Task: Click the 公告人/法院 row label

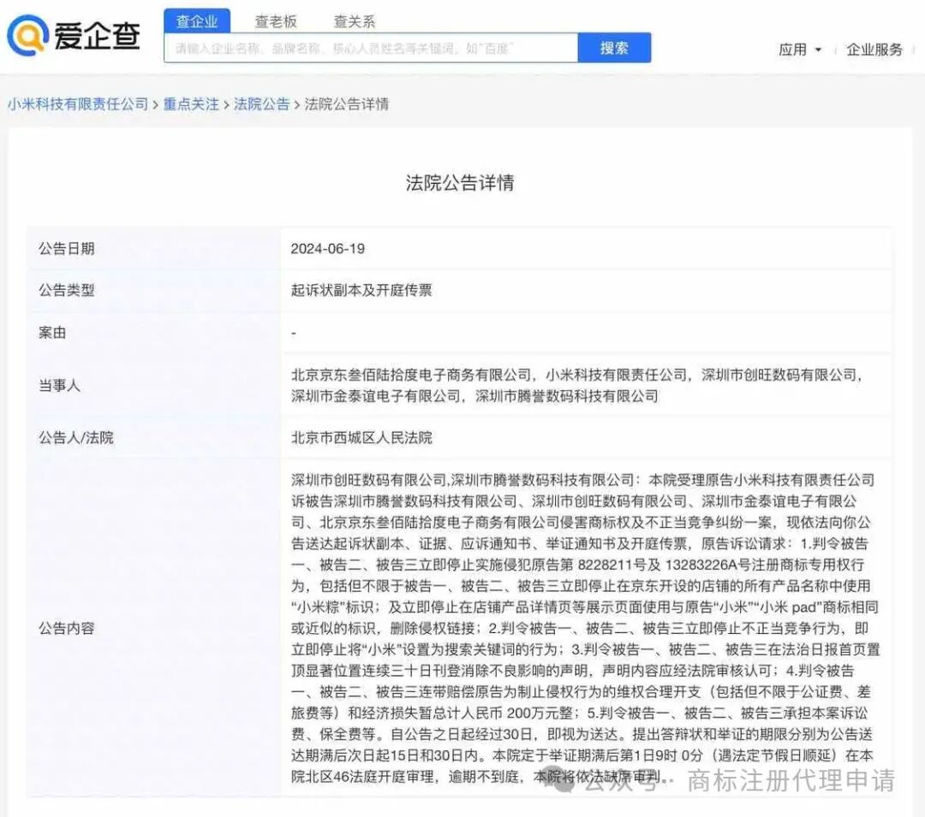Action: click(x=76, y=438)
